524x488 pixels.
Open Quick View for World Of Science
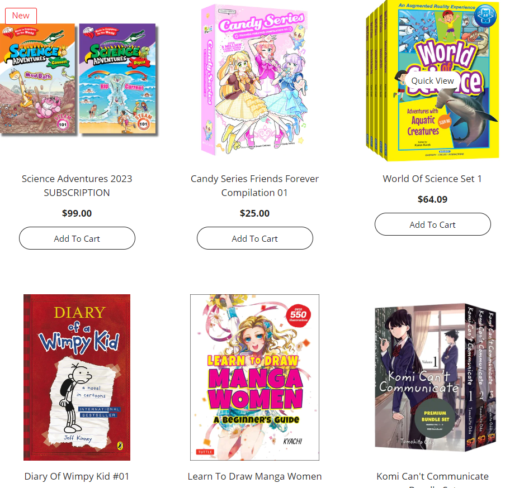click(432, 81)
